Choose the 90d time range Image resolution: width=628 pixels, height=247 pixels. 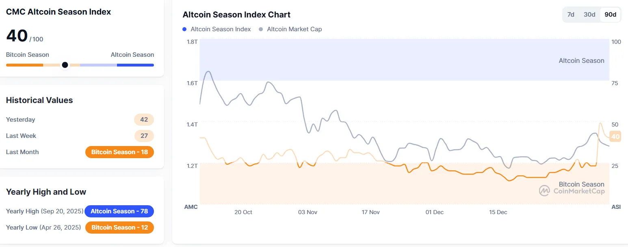pos(610,15)
